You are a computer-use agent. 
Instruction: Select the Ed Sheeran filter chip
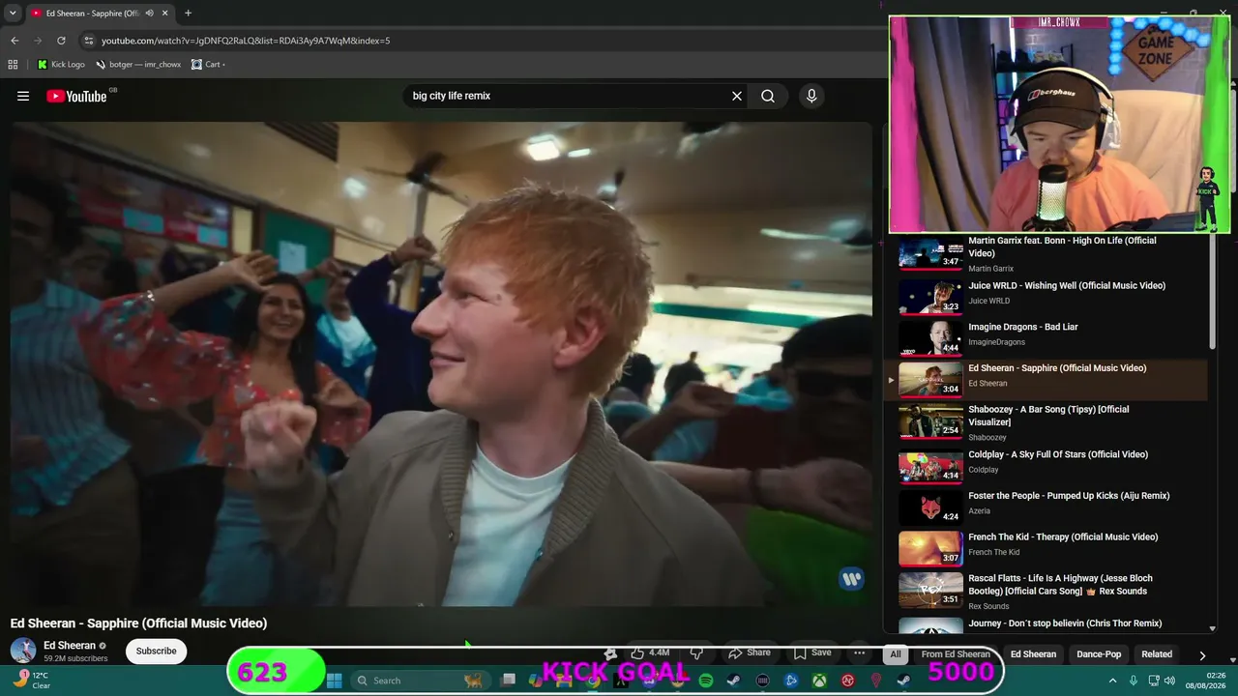pyautogui.click(x=1033, y=654)
